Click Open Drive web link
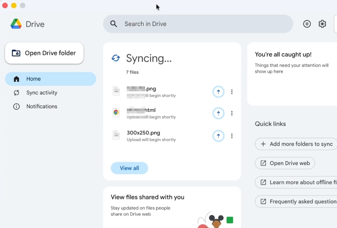 point(285,163)
